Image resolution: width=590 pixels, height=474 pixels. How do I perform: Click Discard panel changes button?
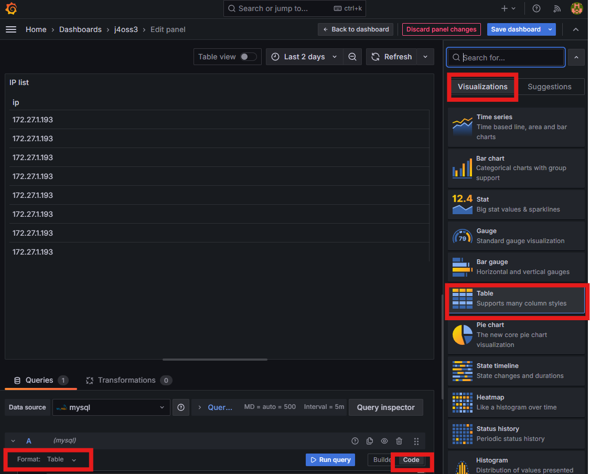pos(441,29)
